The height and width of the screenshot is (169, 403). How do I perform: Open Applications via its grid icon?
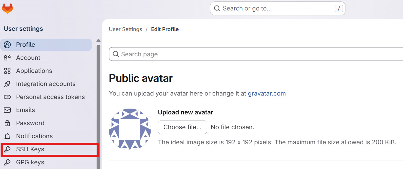7,71
